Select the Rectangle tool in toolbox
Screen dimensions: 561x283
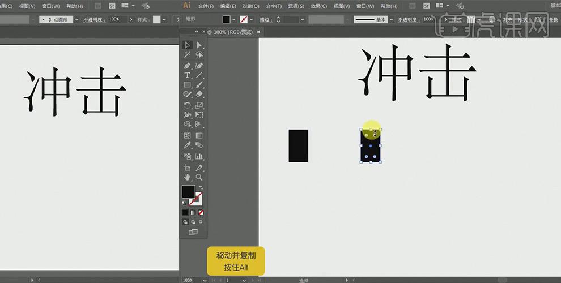(187, 85)
